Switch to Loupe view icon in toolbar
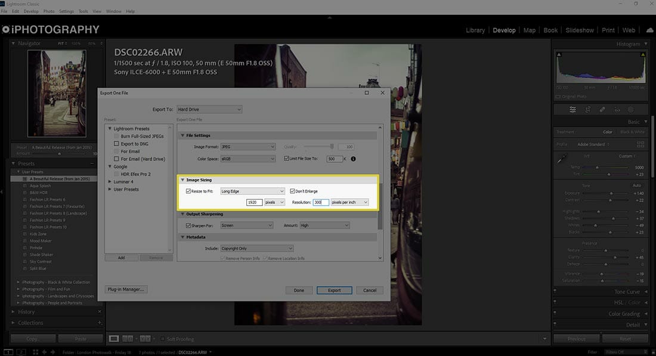 pos(114,339)
